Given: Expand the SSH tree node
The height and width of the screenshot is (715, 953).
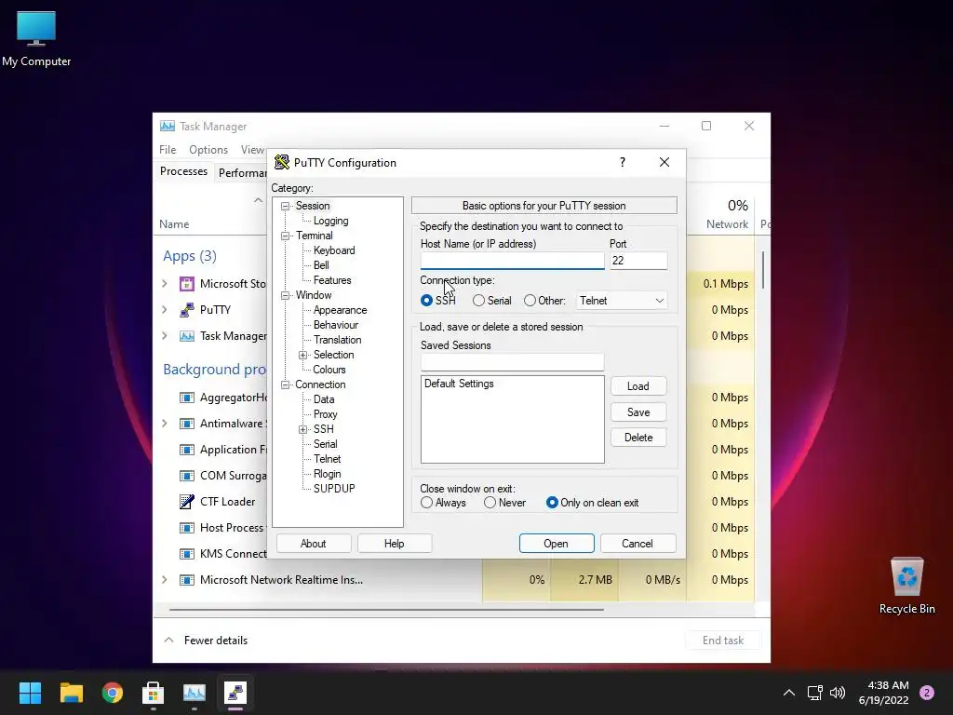Looking at the screenshot, I should click(x=302, y=430).
